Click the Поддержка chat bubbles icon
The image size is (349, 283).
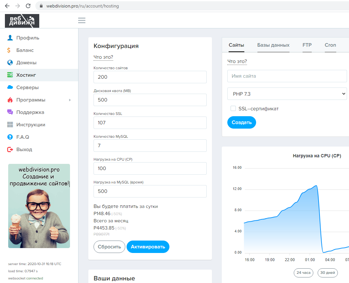pyautogui.click(x=10, y=112)
